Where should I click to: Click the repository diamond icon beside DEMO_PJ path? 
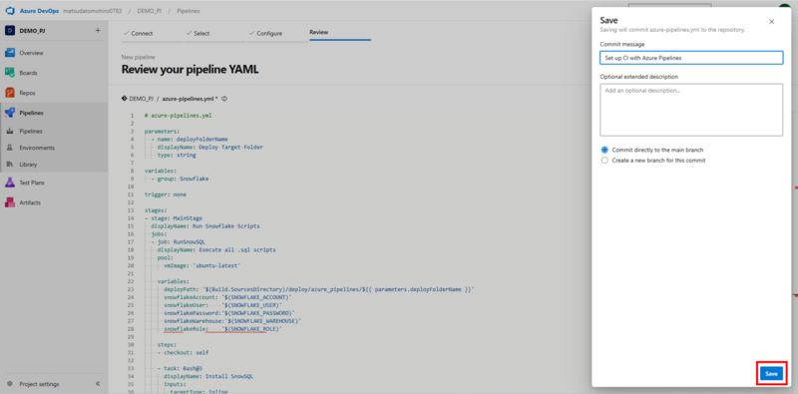point(124,99)
